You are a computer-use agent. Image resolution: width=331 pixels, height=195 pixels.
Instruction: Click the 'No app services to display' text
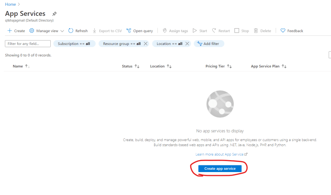point(220,131)
